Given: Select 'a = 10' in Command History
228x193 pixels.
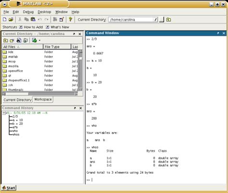Looking at the screenshot, I should (17, 120).
